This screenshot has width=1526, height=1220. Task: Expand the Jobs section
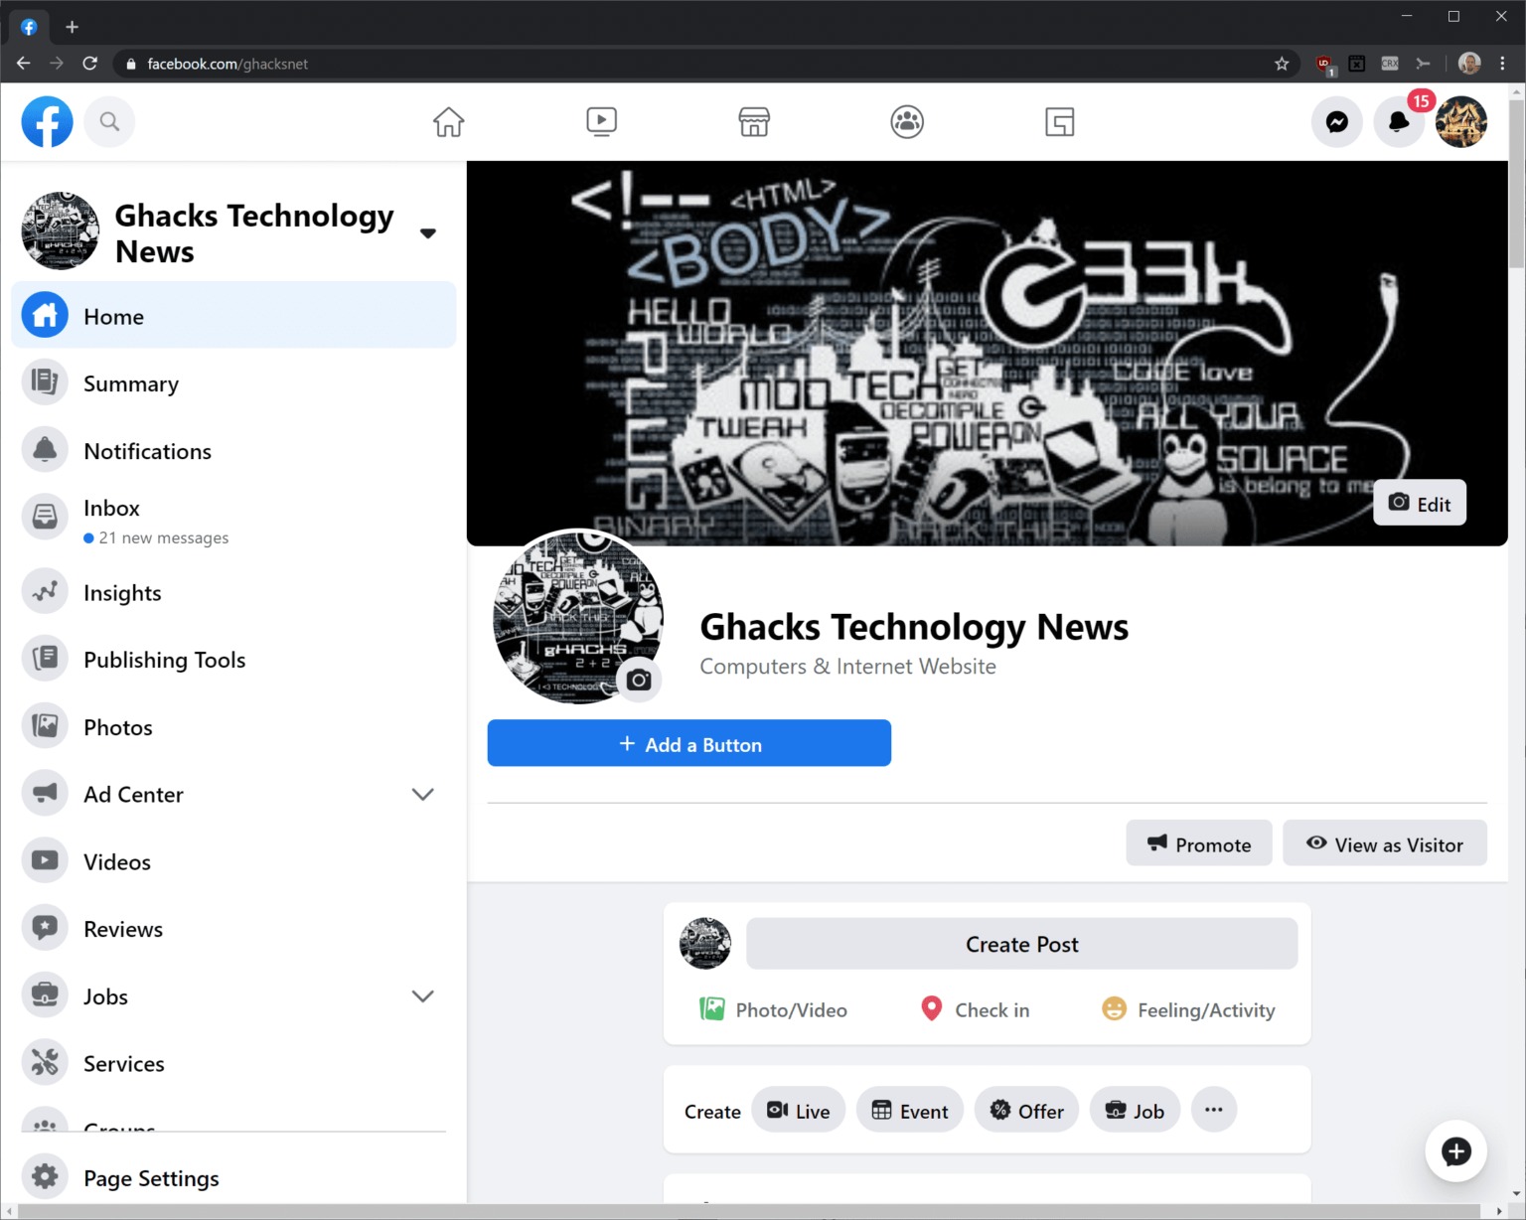point(422,995)
